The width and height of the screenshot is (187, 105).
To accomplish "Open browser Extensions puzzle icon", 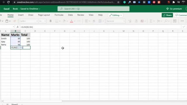I will click(174, 2).
